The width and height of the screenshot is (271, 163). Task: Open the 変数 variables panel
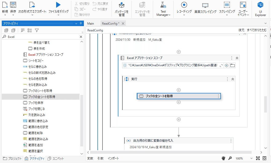[x=90, y=158]
